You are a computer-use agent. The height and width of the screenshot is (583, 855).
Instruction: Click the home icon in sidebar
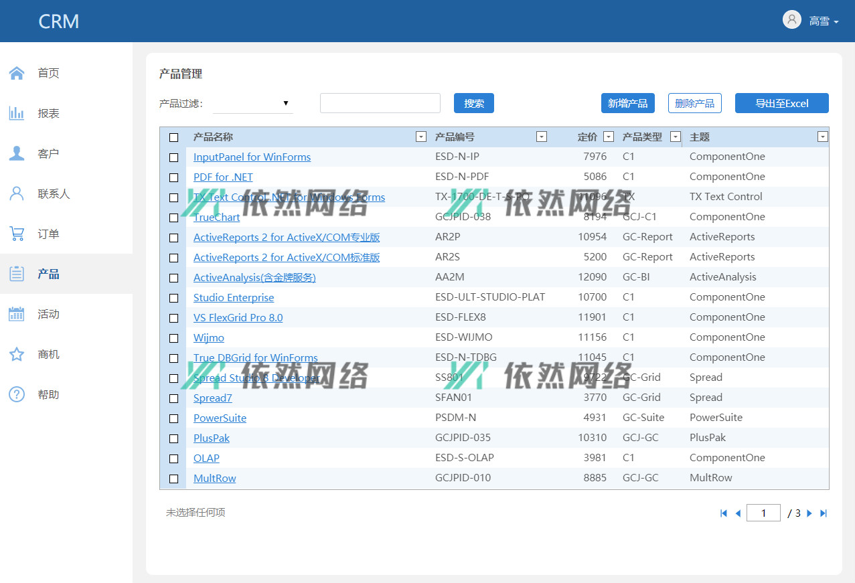[17, 73]
